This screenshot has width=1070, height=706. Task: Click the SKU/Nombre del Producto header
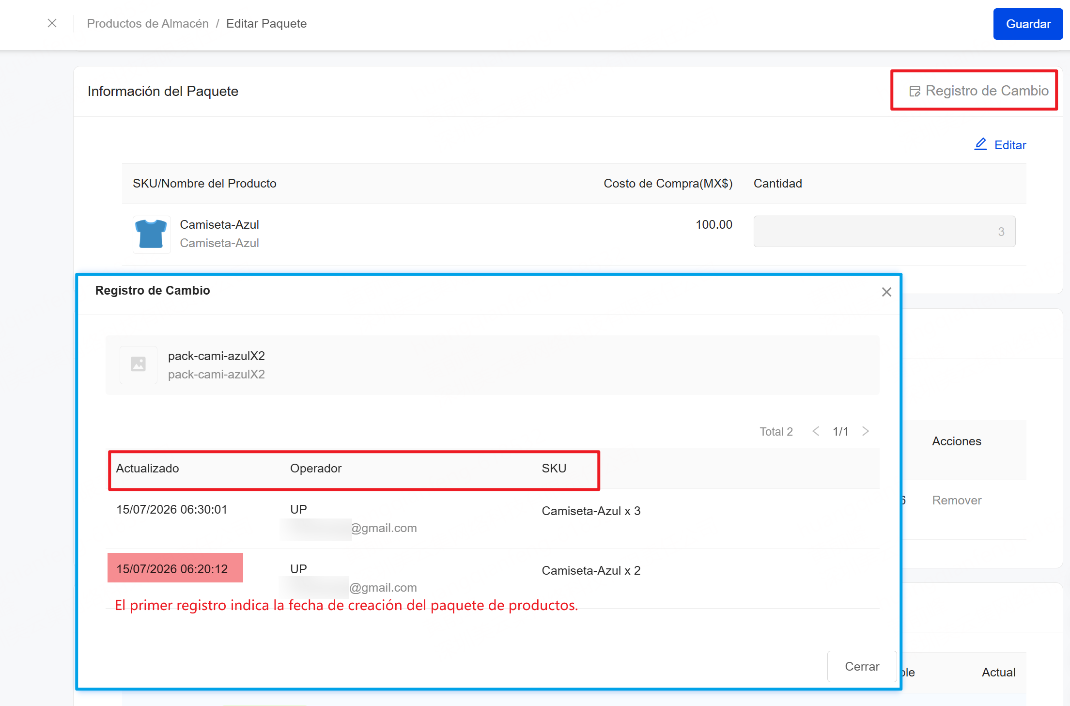204,183
